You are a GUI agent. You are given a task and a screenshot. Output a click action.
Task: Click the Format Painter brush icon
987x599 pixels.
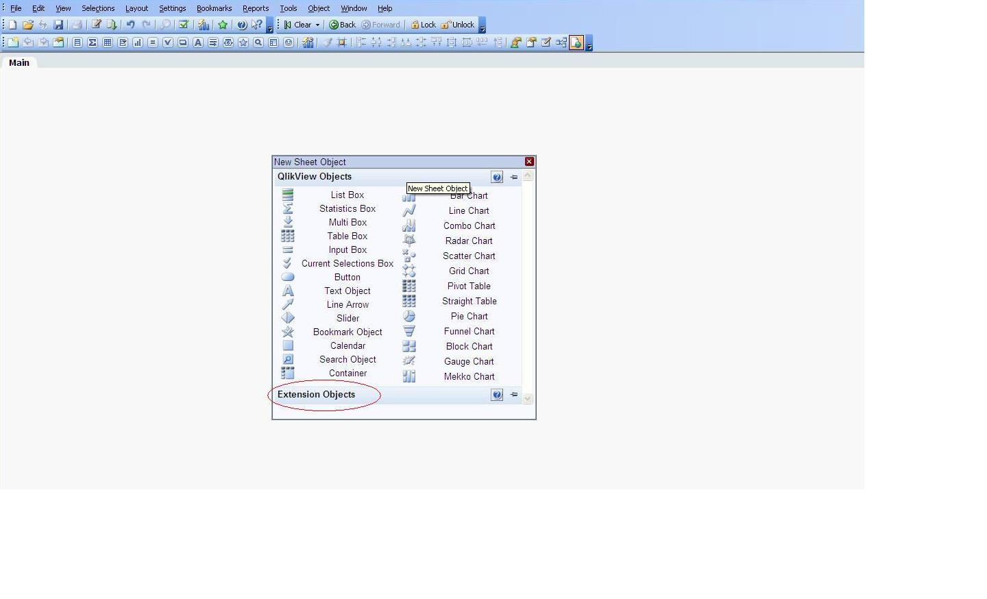coord(327,42)
